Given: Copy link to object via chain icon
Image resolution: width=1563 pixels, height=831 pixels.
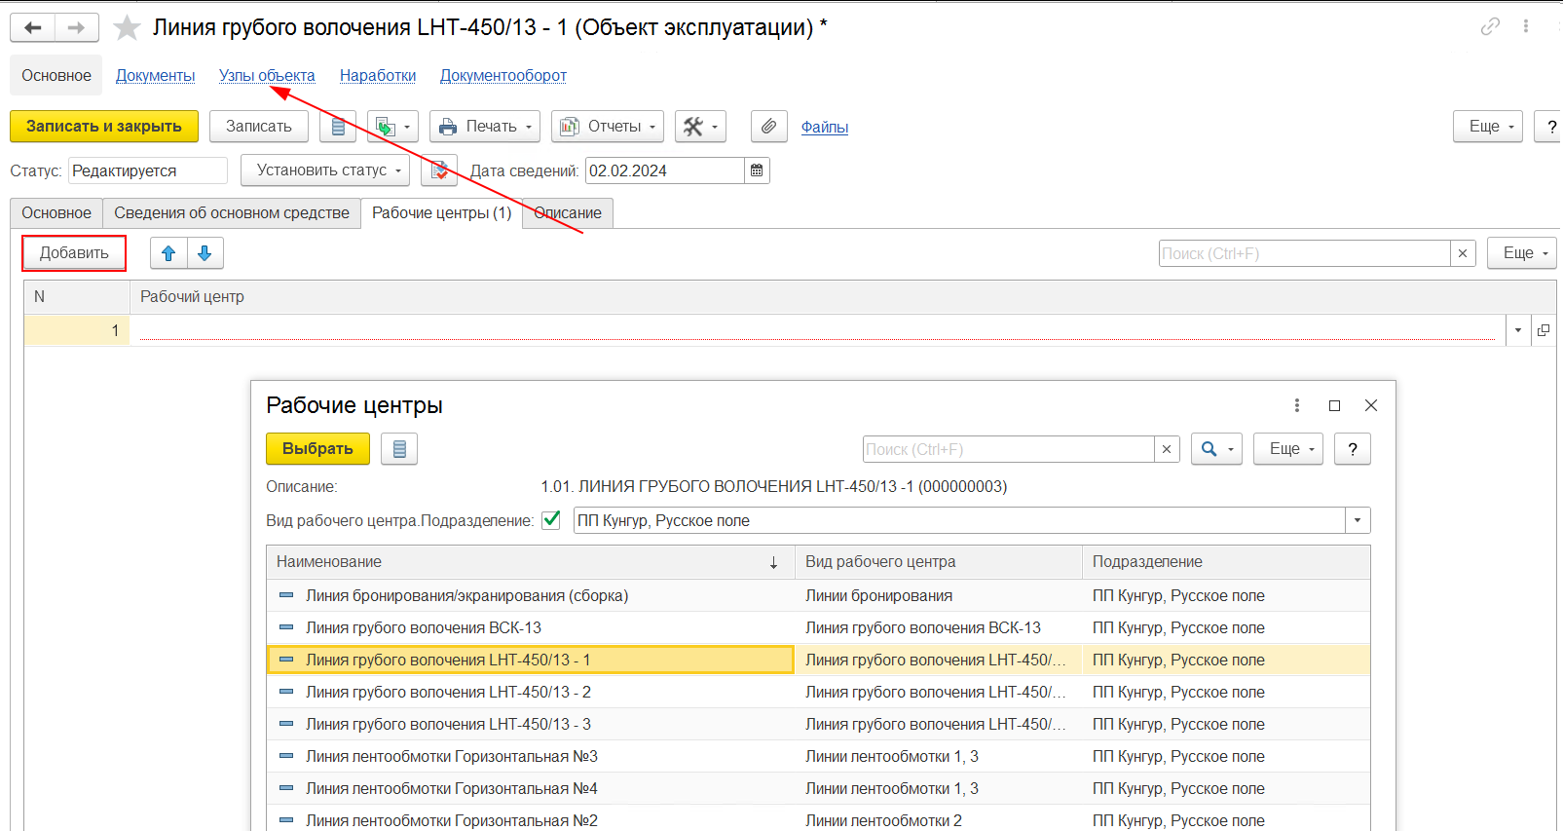Looking at the screenshot, I should coord(1490,26).
